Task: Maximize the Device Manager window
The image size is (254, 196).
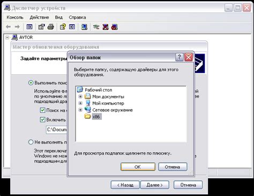Action: tap(238, 7)
